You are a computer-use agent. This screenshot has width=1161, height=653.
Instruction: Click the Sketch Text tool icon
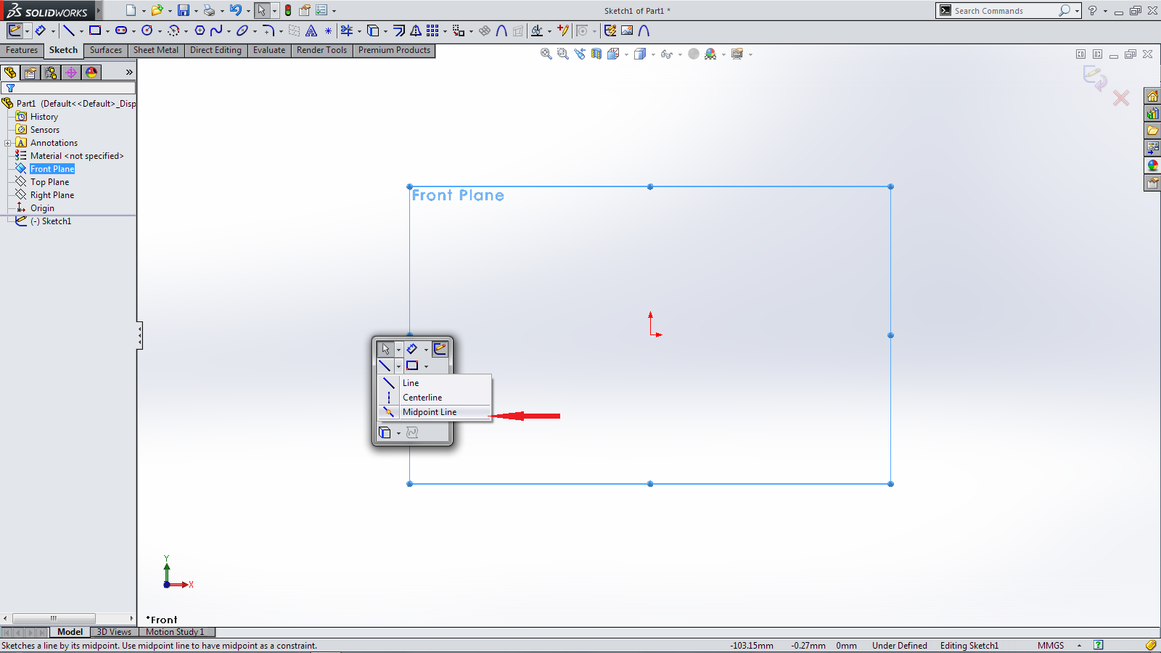point(311,30)
